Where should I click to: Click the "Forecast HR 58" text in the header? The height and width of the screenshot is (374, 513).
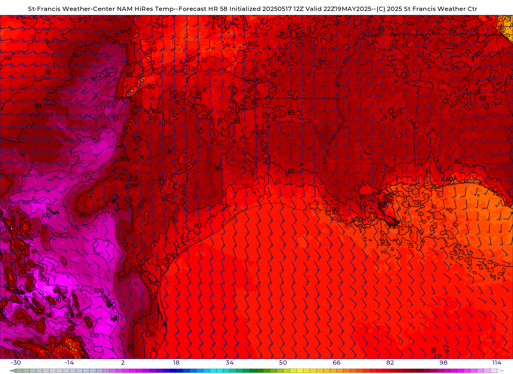[x=203, y=9]
